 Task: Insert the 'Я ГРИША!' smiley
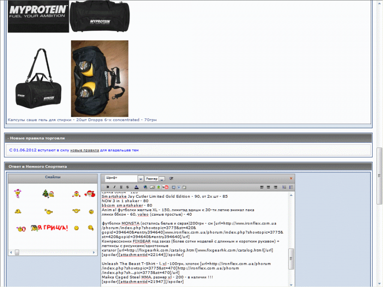pos(49,228)
